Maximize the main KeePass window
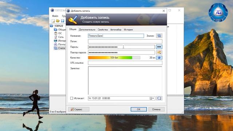The image size is (233, 131). click(x=170, y=10)
